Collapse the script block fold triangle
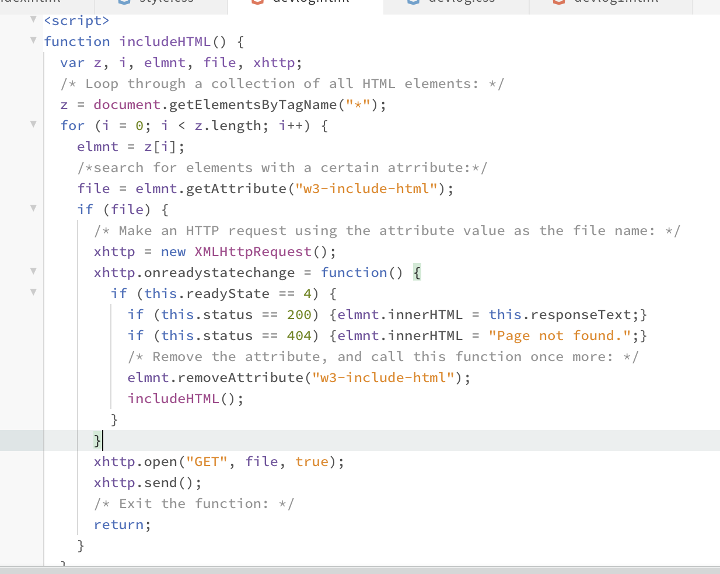This screenshot has width=720, height=574. (33, 19)
